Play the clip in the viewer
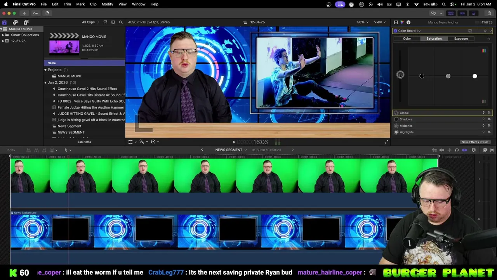The image size is (497, 280). 234,142
